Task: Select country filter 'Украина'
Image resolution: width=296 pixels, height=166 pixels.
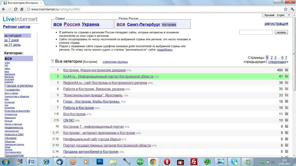Action: click(90, 24)
